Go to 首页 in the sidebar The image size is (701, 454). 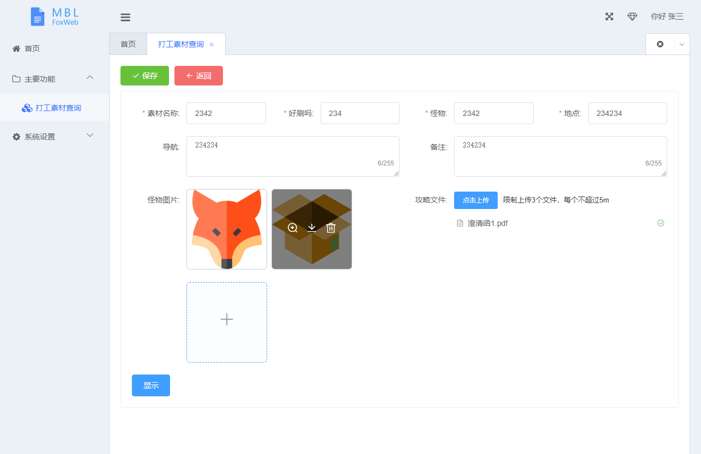pyautogui.click(x=32, y=48)
